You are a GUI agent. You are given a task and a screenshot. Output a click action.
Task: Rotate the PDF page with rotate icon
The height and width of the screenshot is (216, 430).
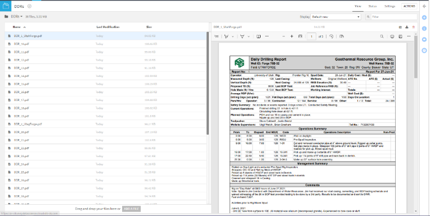332,36
